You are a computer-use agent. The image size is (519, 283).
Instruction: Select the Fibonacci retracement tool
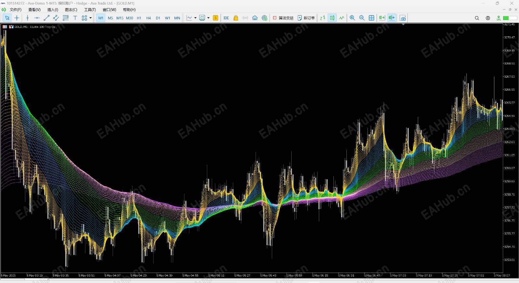click(x=66, y=18)
